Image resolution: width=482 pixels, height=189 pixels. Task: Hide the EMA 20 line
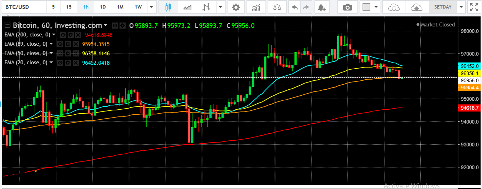click(60, 63)
